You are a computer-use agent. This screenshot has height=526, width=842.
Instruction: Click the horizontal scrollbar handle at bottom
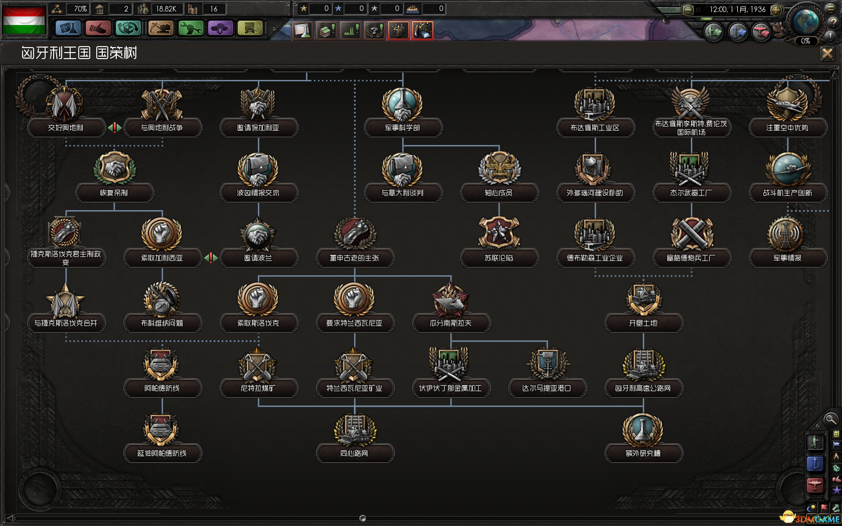(363, 518)
